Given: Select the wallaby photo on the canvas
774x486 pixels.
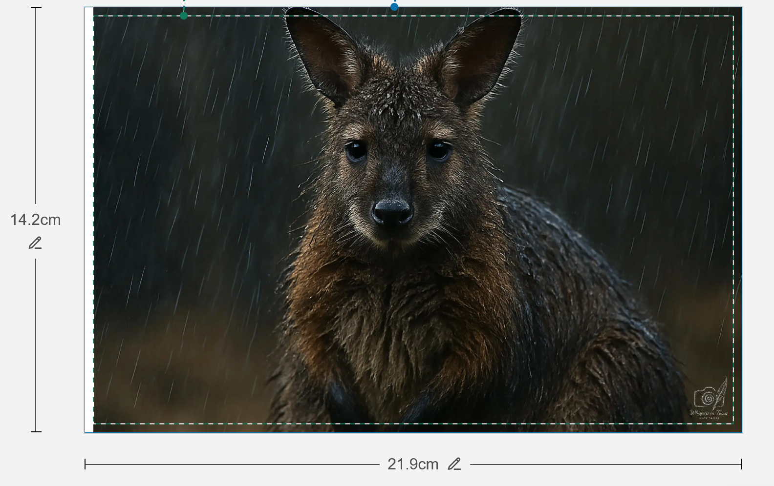Looking at the screenshot, I should click(418, 220).
